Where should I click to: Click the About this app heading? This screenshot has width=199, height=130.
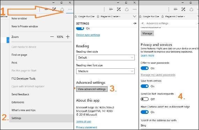tap(88, 101)
